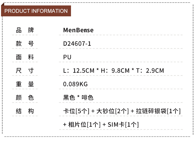The image size is (195, 143).
Task: Click the 面料 row label
Action: [25, 57]
